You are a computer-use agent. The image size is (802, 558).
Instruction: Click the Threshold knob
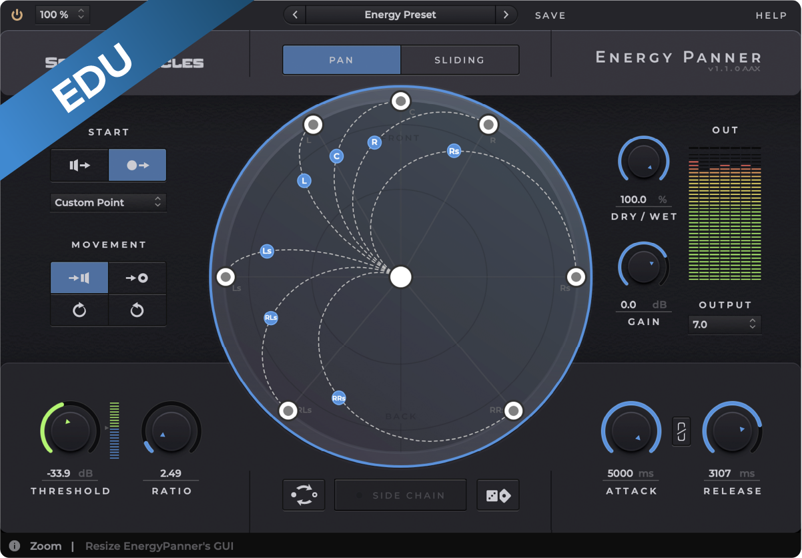click(70, 432)
